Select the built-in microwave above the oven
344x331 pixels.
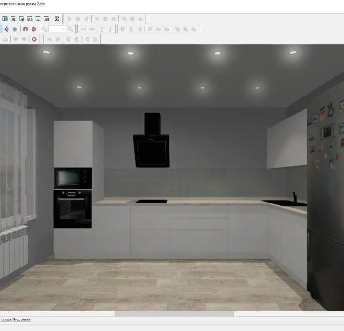coord(73,178)
